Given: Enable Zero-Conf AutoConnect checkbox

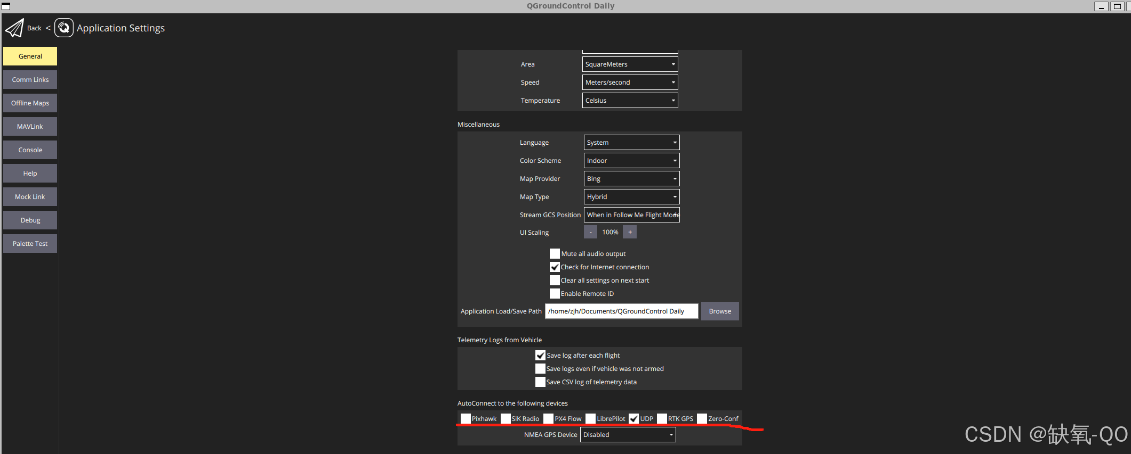Looking at the screenshot, I should point(702,419).
